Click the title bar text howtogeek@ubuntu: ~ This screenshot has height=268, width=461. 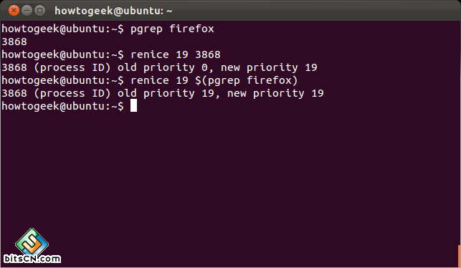113,11
